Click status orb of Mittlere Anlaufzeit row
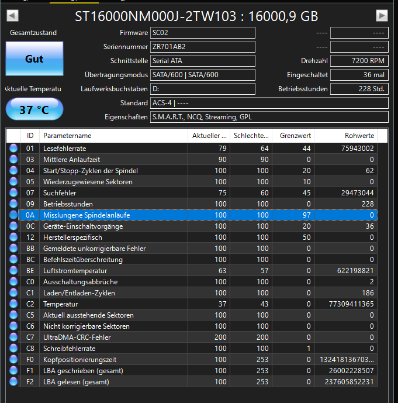 point(13,159)
